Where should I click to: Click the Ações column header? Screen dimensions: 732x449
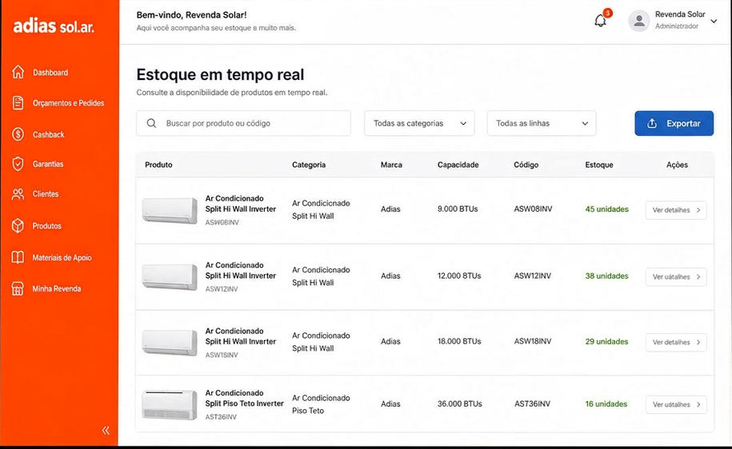pyautogui.click(x=677, y=165)
